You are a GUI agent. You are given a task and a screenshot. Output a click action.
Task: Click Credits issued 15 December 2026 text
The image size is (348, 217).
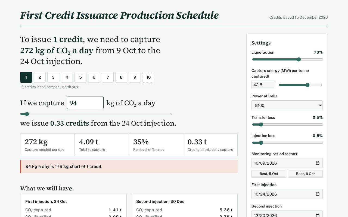coord(299,17)
